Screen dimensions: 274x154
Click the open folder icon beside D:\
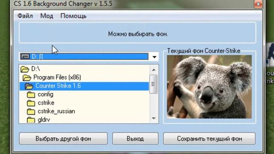pos(25,69)
